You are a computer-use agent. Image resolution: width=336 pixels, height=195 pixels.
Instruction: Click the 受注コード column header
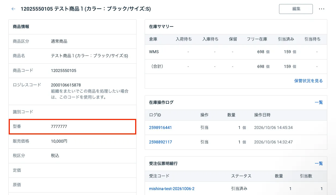159,176
